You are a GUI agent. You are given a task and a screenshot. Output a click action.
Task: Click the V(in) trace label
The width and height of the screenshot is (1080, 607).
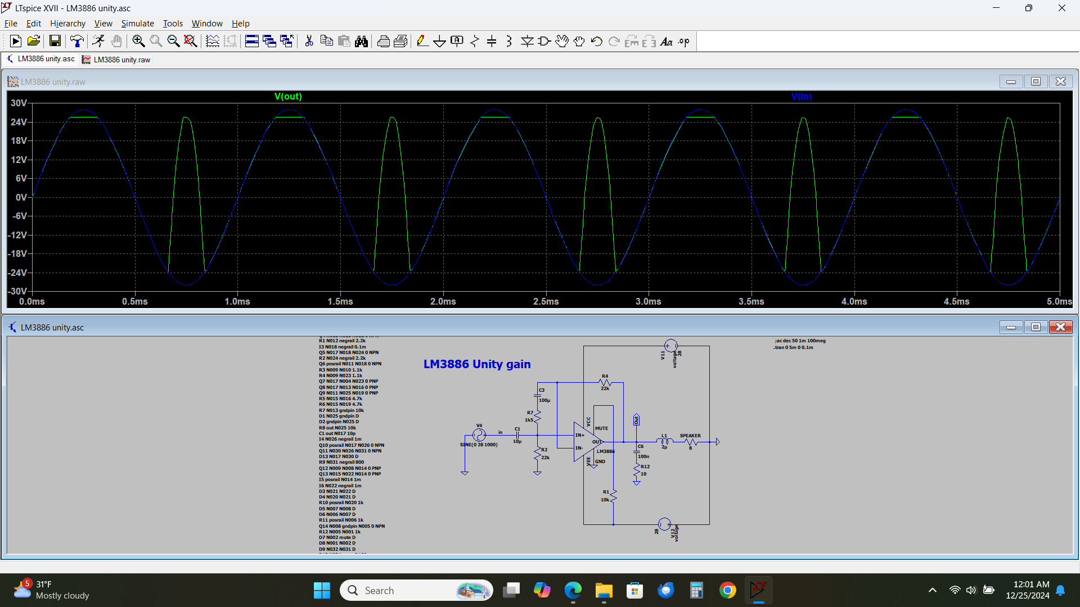click(x=802, y=96)
